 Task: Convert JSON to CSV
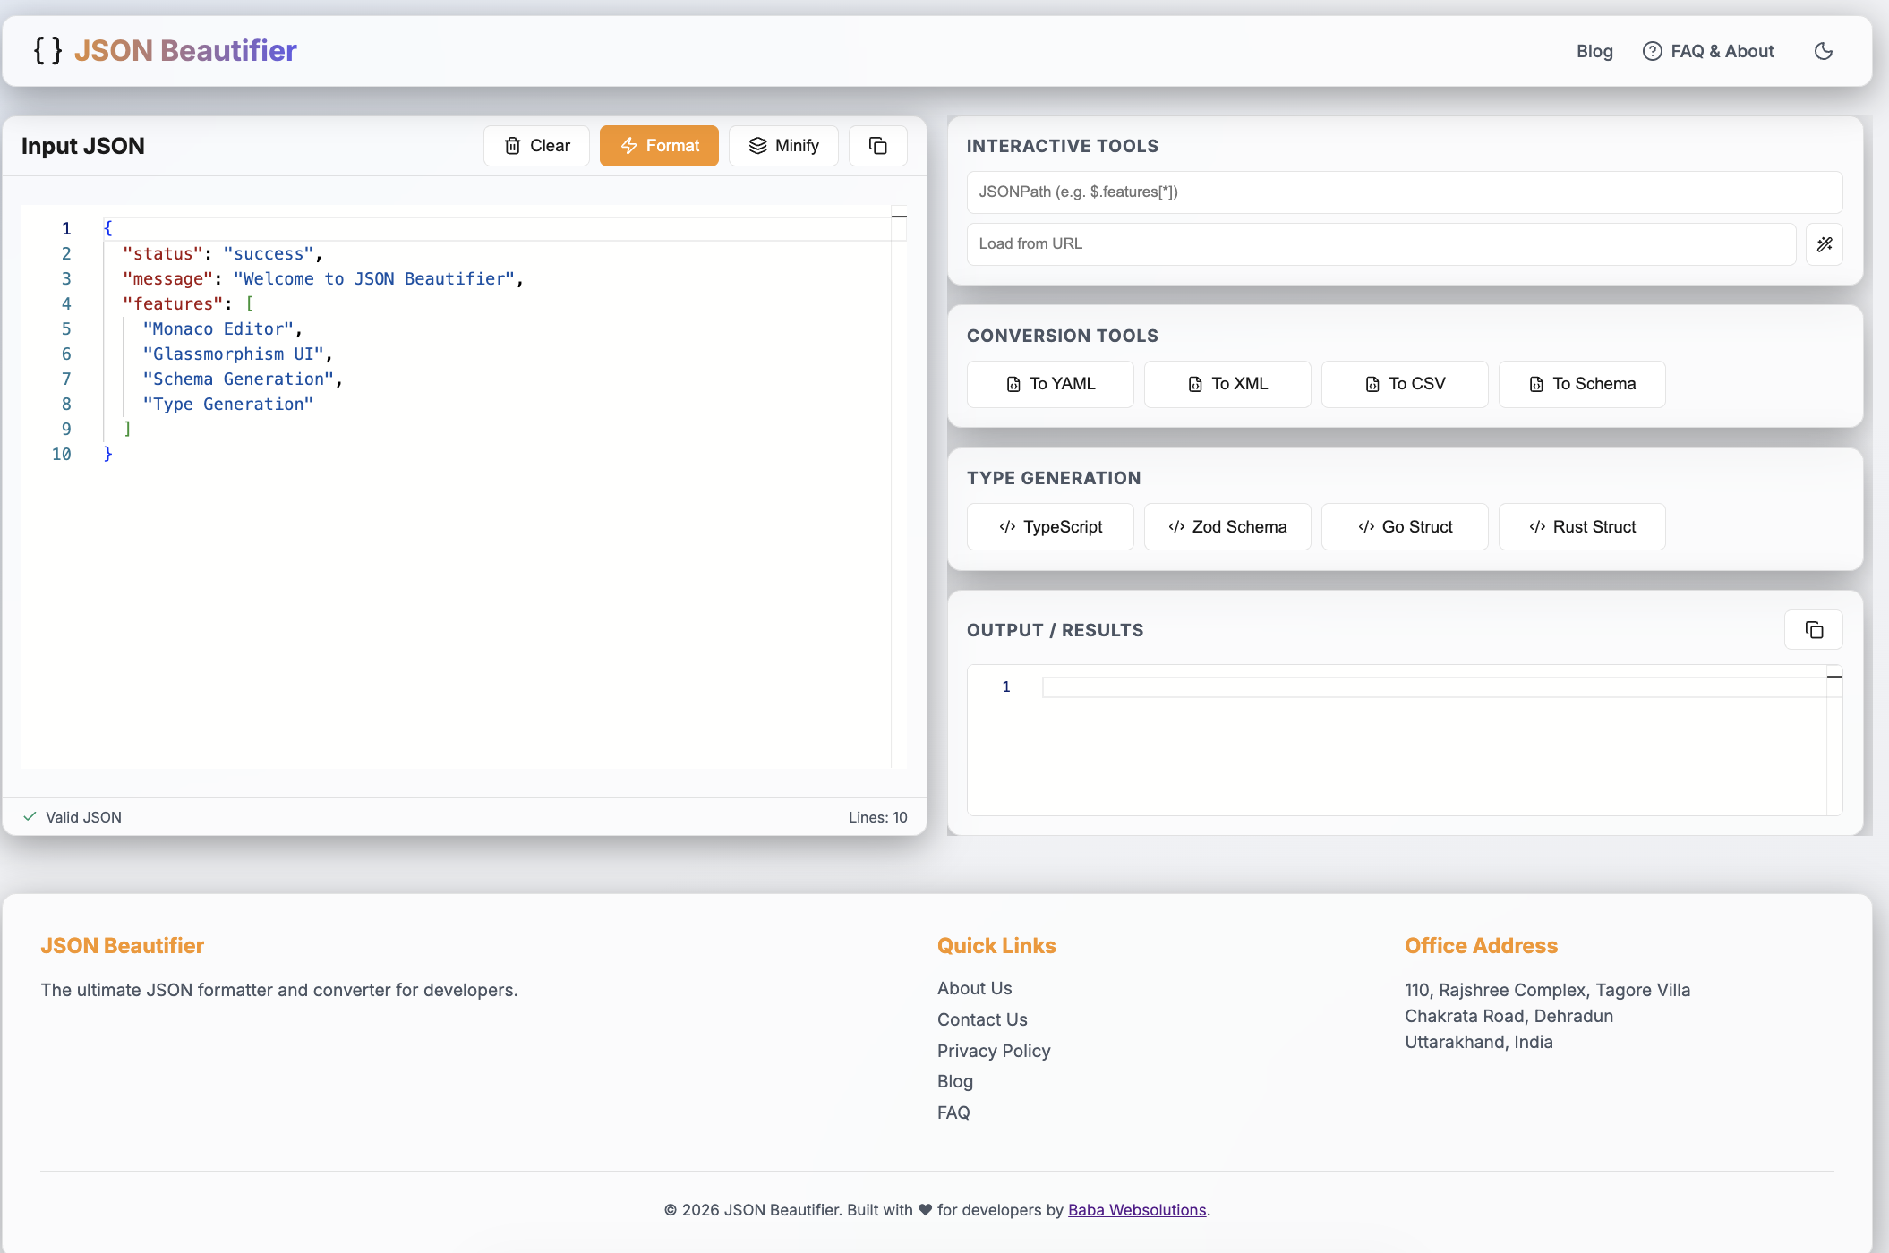pos(1405,384)
